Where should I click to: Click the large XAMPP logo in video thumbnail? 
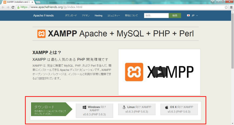[134, 72]
